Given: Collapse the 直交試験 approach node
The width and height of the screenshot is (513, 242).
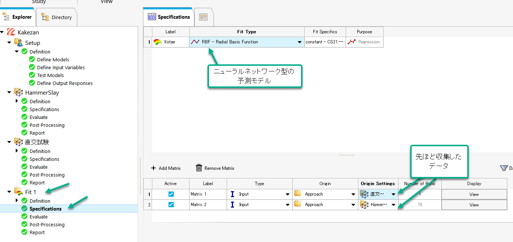Looking at the screenshot, I should tap(9, 142).
